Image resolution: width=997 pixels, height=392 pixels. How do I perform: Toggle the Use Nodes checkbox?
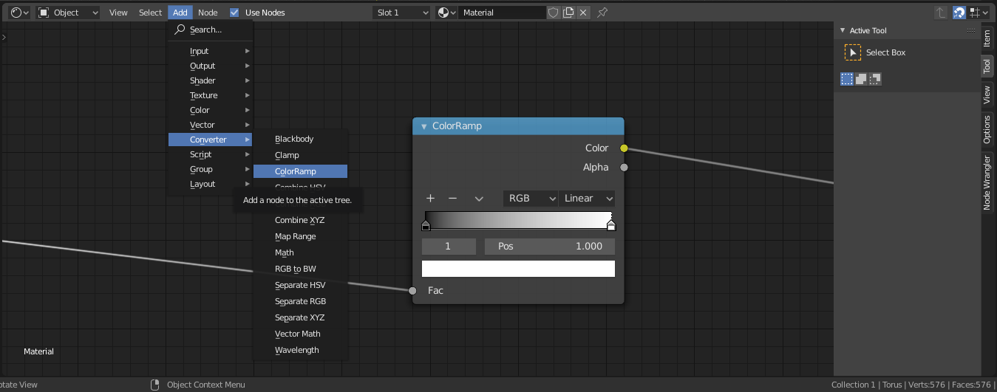[234, 13]
